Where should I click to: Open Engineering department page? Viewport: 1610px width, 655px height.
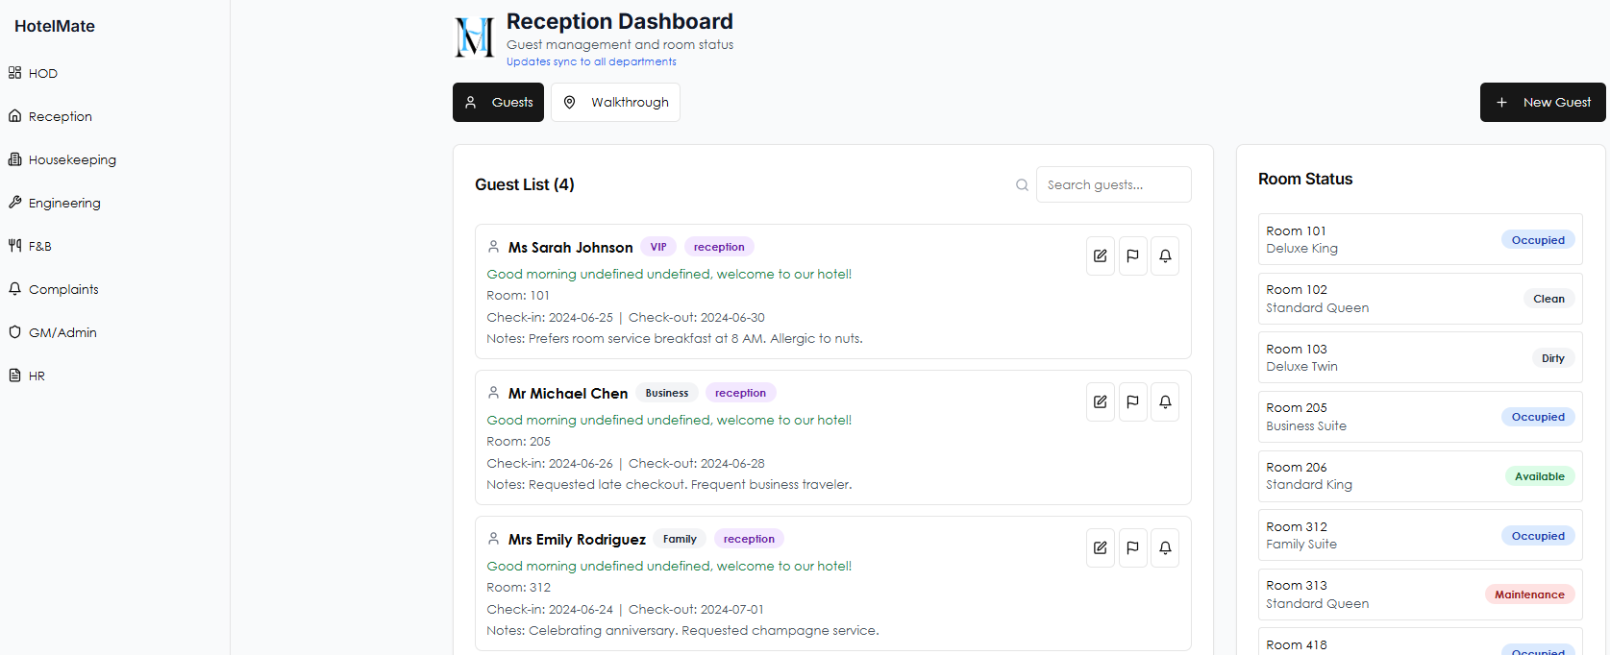[x=55, y=203]
